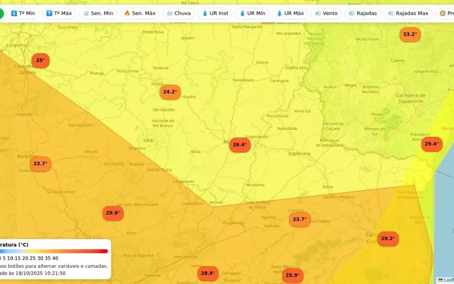The height and width of the screenshot is (284, 454).
Task: Select the 24.2° temperature marker near Viçosa
Action: pyautogui.click(x=170, y=92)
